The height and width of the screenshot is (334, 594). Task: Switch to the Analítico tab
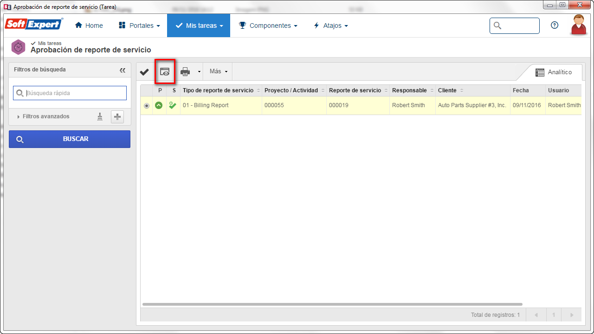554,72
